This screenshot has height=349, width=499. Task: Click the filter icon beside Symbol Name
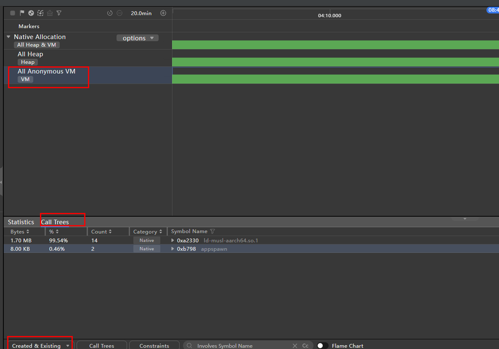tap(213, 231)
